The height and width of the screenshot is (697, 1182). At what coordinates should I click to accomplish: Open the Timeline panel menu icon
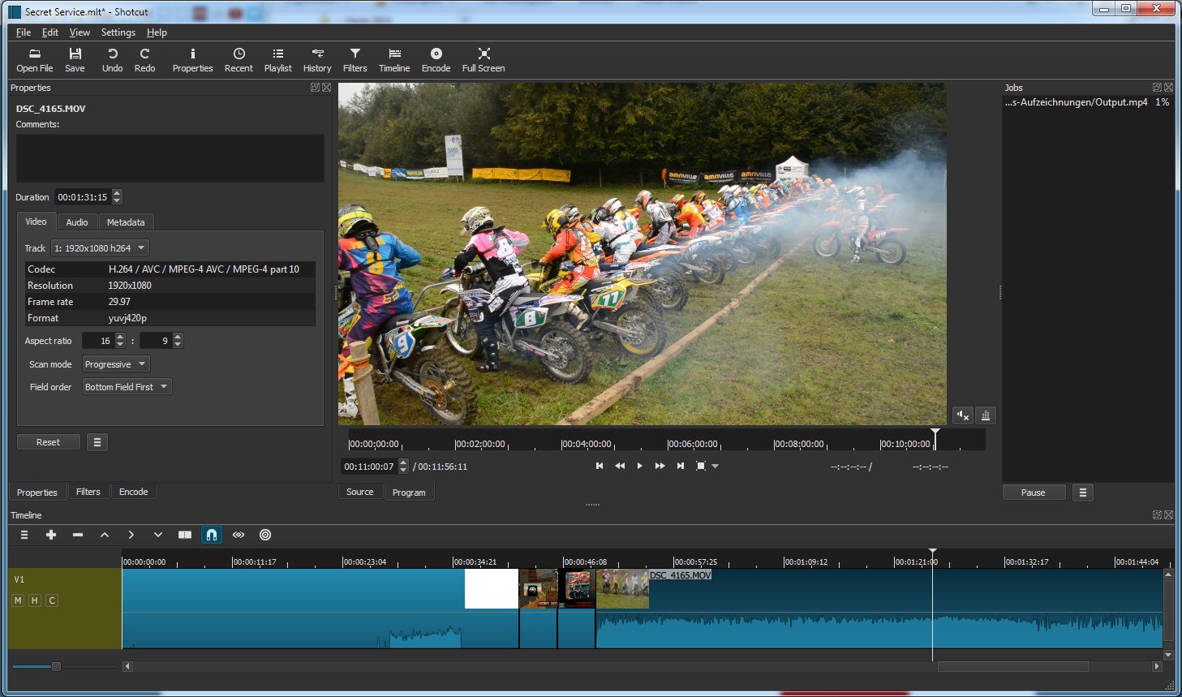click(24, 535)
